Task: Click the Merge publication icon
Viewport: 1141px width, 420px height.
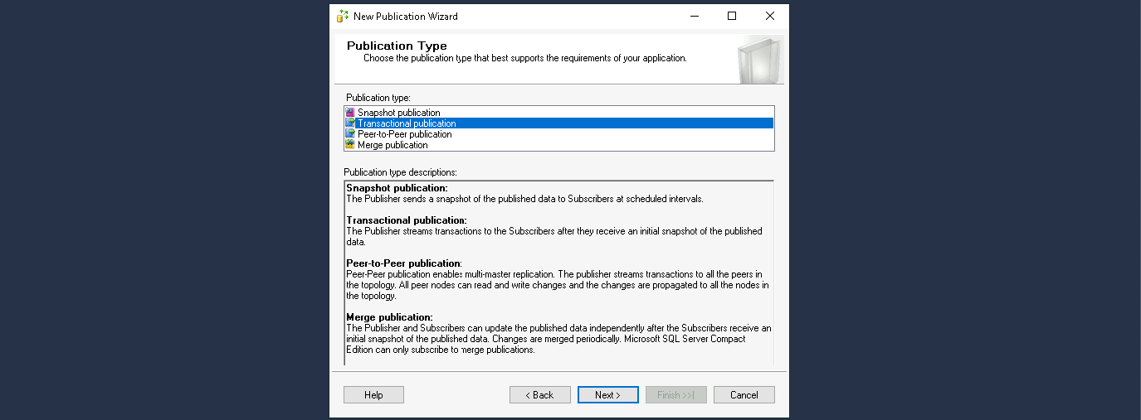Action: (350, 145)
